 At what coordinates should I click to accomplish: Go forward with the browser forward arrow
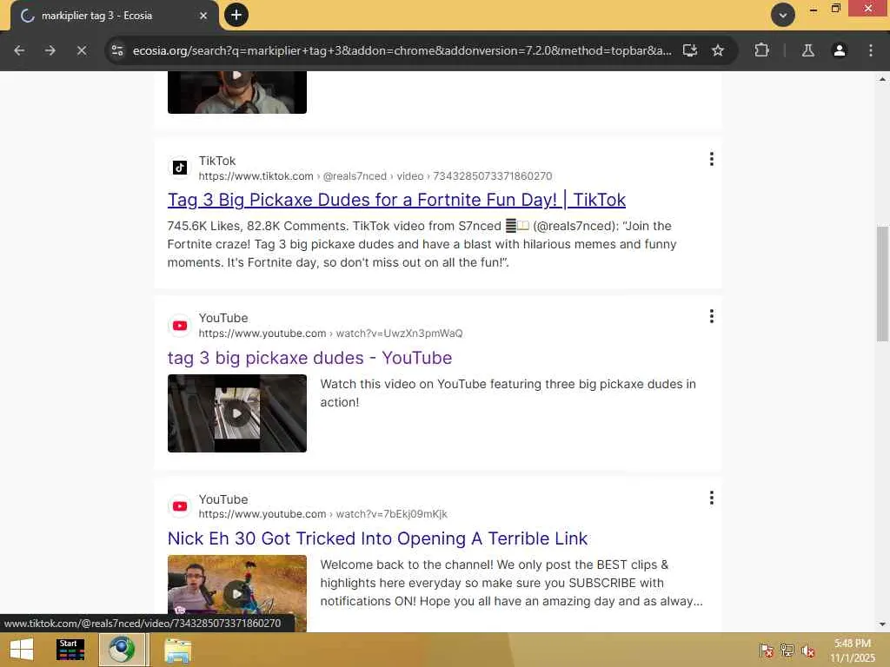pyautogui.click(x=50, y=50)
